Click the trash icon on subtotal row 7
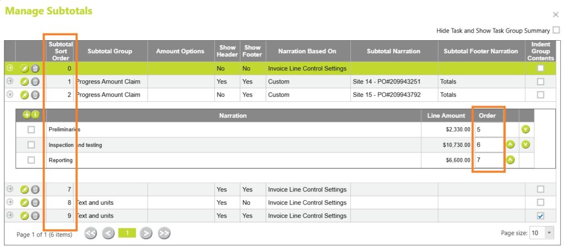Image resolution: width=564 pixels, height=247 pixels. pos(35,189)
